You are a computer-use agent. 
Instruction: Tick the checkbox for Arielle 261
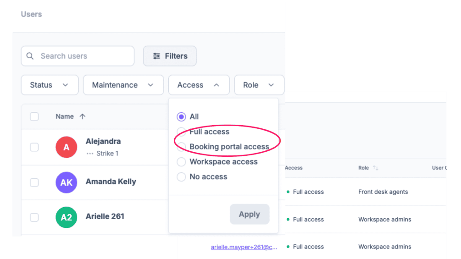coord(34,217)
